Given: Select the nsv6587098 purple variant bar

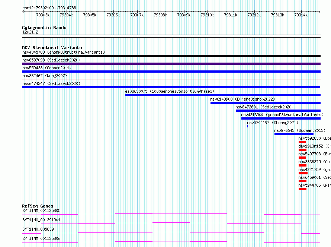Looking at the screenshot, I should point(171,64).
